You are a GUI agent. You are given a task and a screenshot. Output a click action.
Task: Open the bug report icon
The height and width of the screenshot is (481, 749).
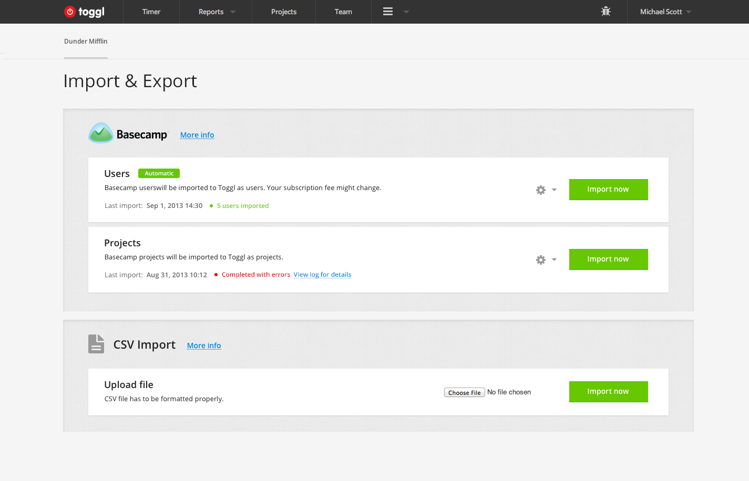click(606, 12)
